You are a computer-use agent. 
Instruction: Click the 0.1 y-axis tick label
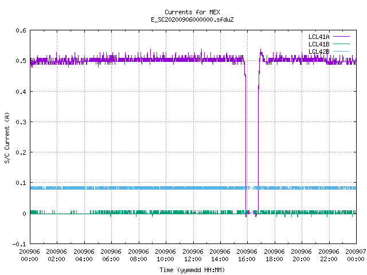[x=21, y=183]
